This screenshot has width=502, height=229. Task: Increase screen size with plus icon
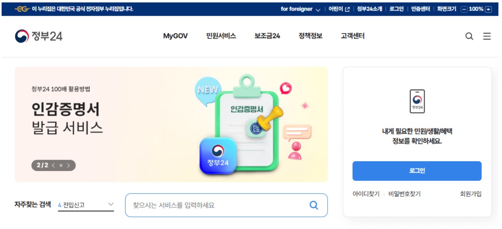pos(488,9)
